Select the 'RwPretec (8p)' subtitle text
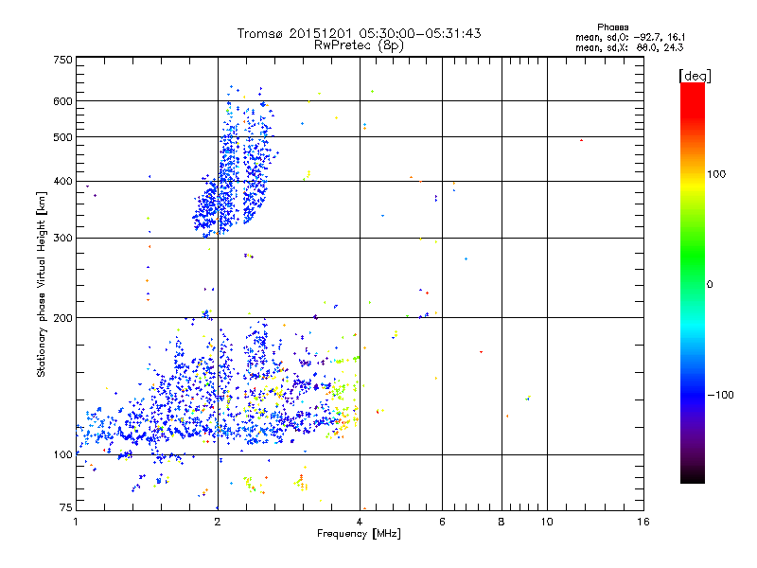The width and height of the screenshot is (757, 568). click(x=359, y=45)
